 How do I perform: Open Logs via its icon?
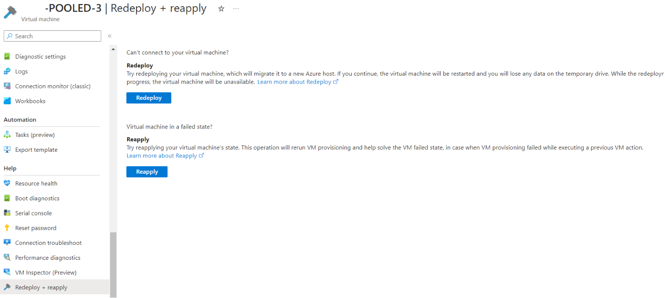pyautogui.click(x=7, y=71)
